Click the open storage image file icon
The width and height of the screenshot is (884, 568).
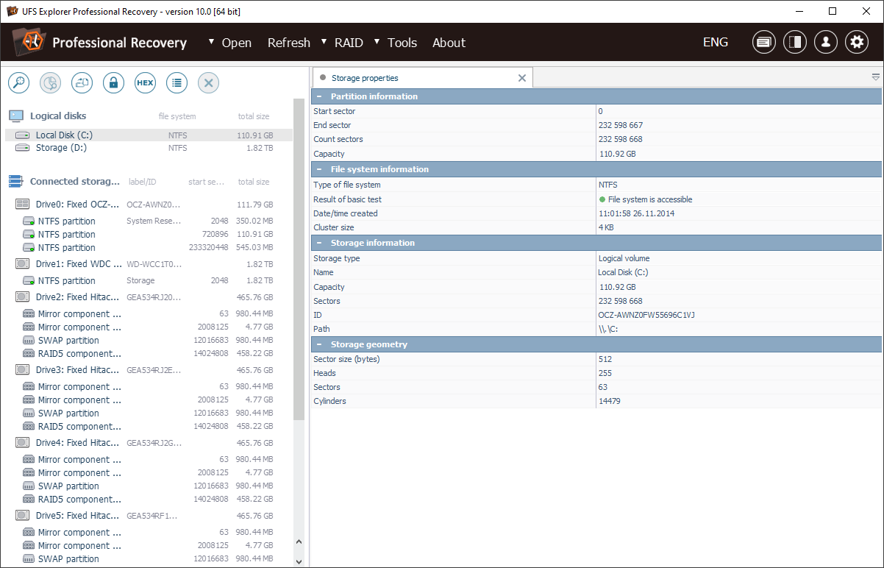tap(82, 83)
